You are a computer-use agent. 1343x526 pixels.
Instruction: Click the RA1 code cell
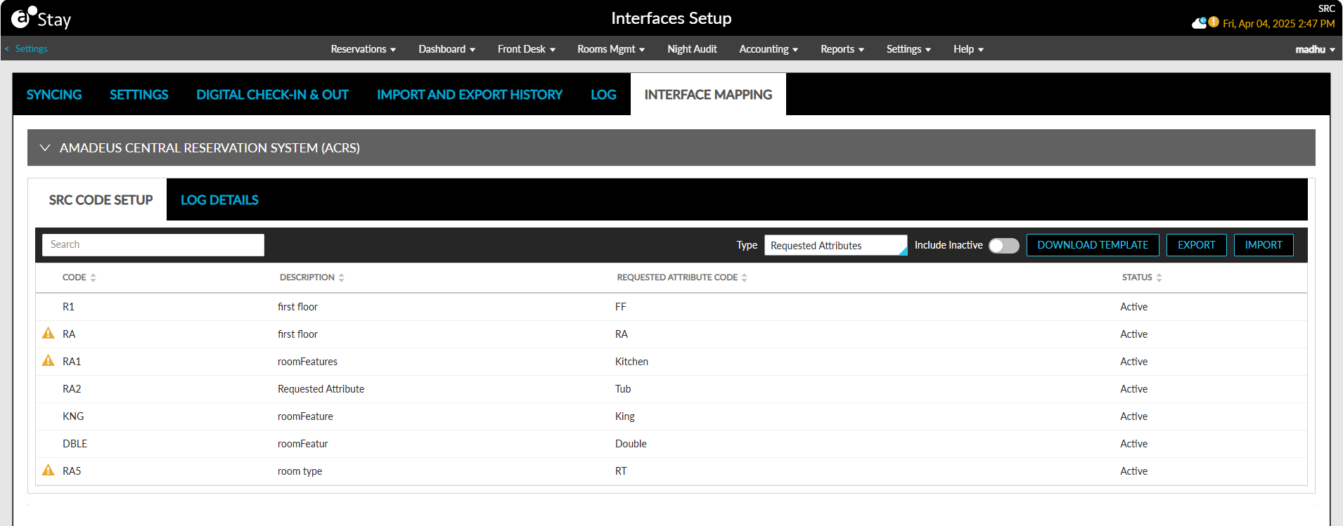(x=72, y=361)
